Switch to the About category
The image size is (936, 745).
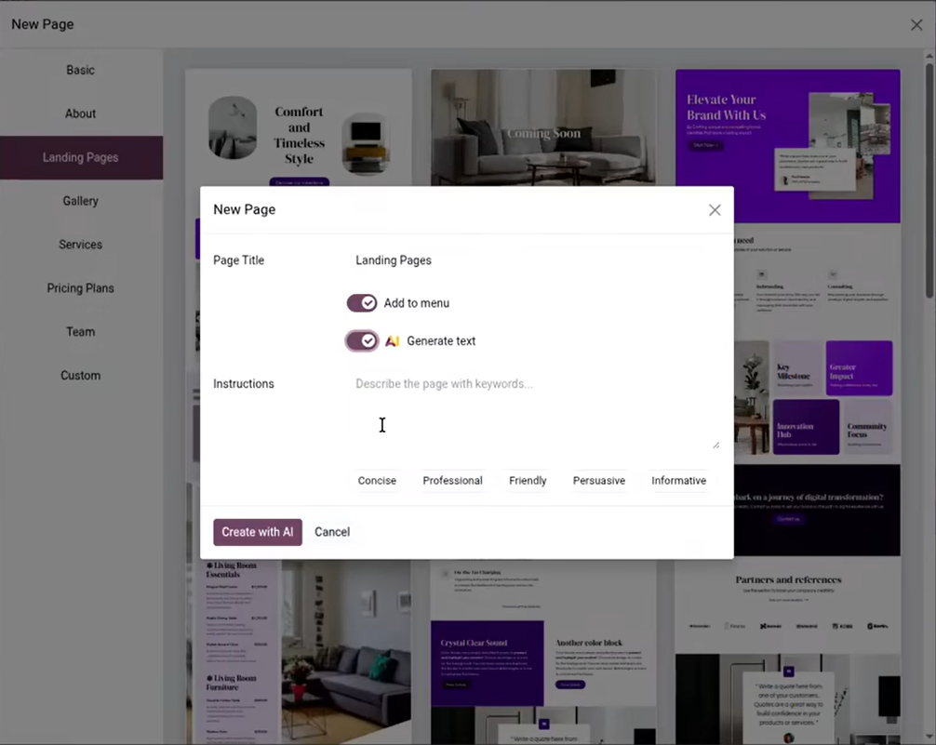click(x=80, y=113)
